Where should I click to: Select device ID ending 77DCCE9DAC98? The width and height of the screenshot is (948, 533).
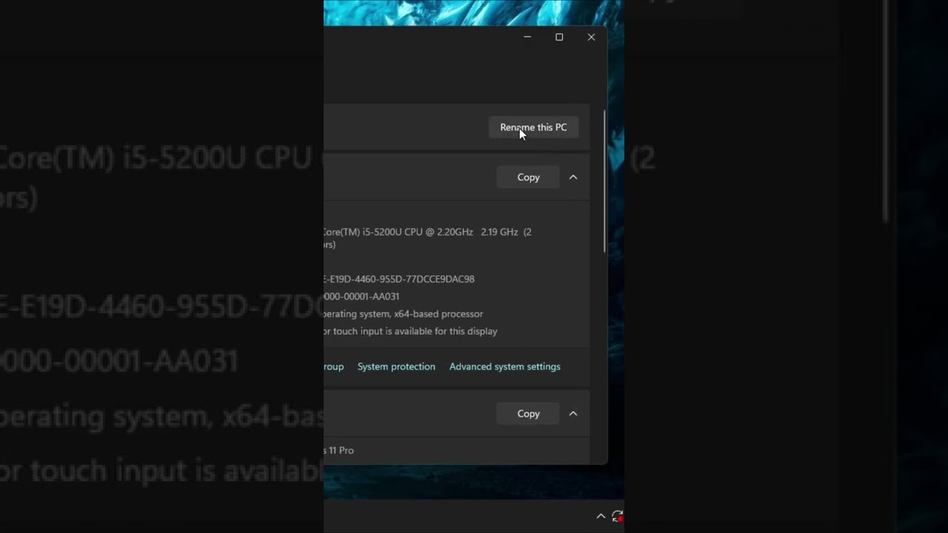(x=399, y=279)
